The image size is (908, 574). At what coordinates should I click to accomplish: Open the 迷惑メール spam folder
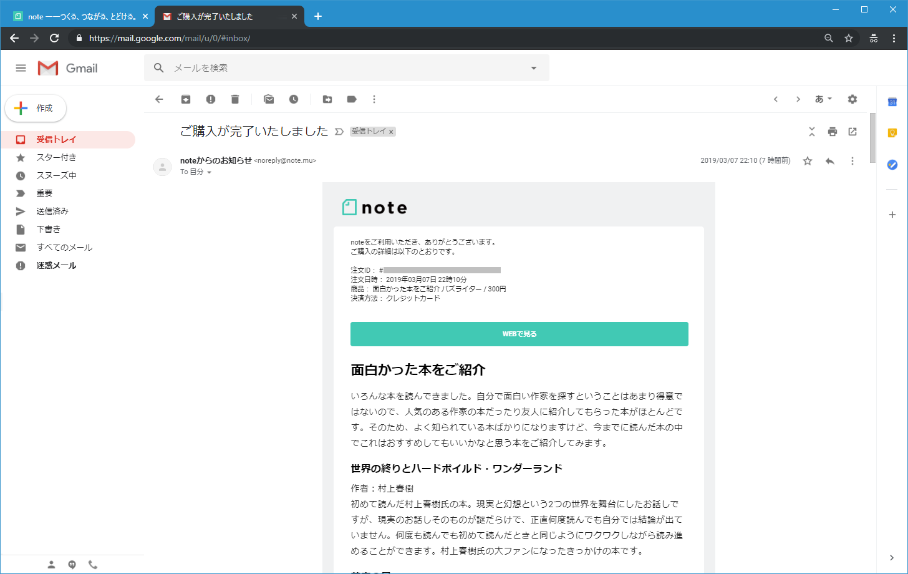coord(68,266)
